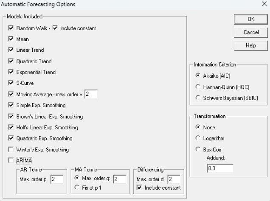Click the Box-Cox Addend input field
This screenshot has width=270, height=201.
click(220, 168)
